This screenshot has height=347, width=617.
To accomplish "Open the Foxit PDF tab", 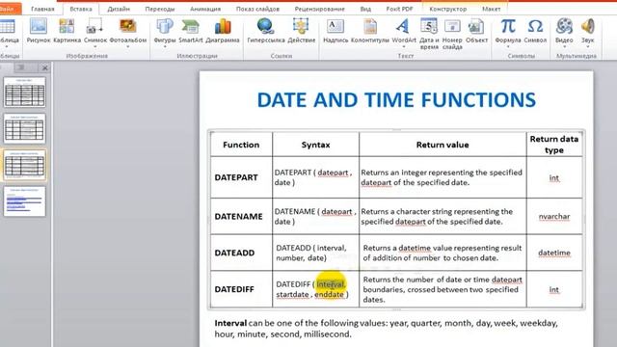I will click(399, 9).
